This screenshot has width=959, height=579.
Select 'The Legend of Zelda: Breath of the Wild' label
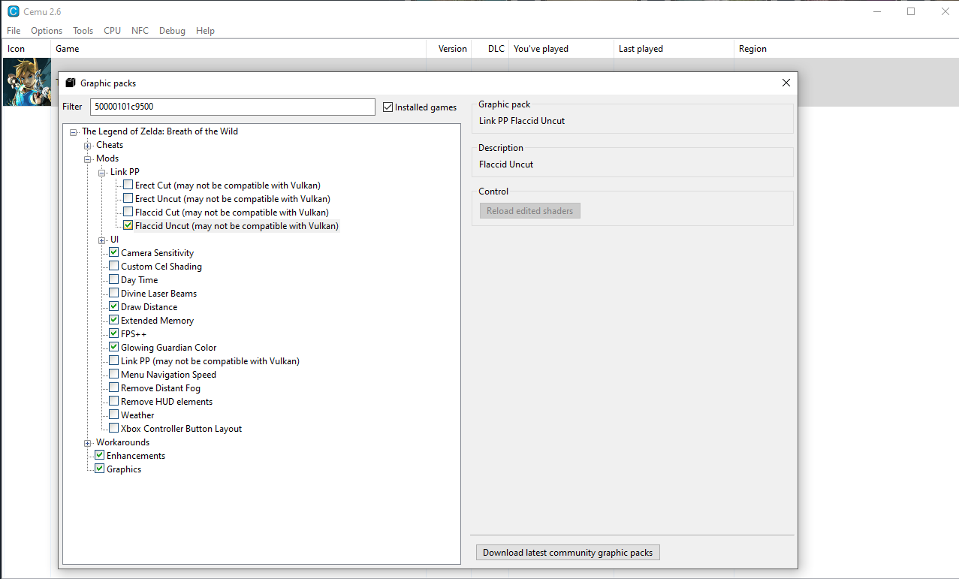point(160,131)
